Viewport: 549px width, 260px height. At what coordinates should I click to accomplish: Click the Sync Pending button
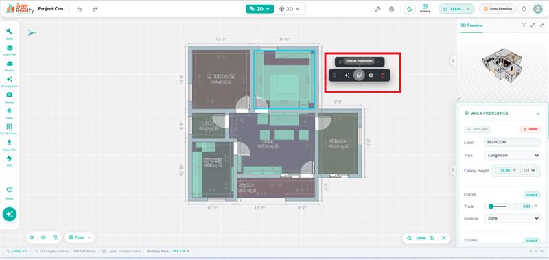[x=497, y=9]
